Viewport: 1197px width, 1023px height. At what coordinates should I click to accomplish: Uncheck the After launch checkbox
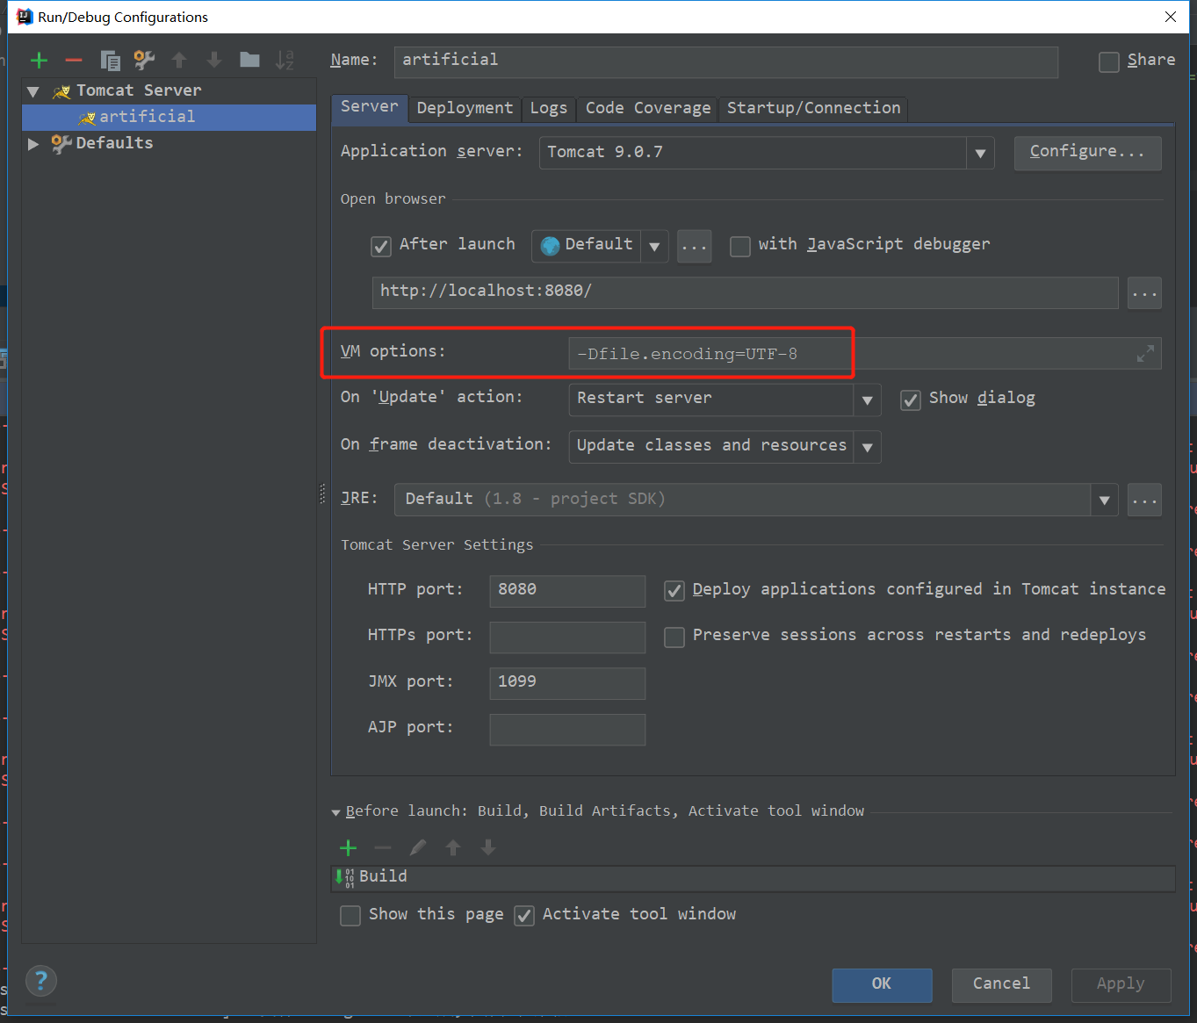click(381, 246)
